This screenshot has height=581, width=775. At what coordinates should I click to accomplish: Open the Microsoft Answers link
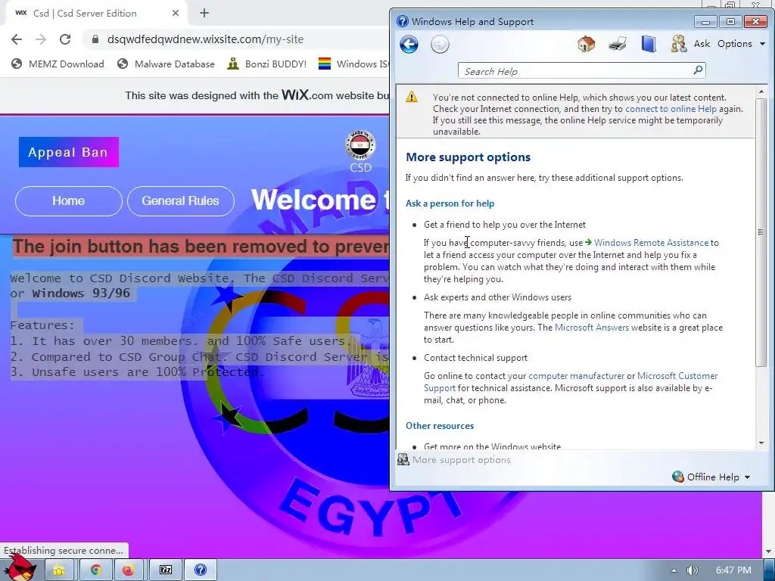point(592,328)
